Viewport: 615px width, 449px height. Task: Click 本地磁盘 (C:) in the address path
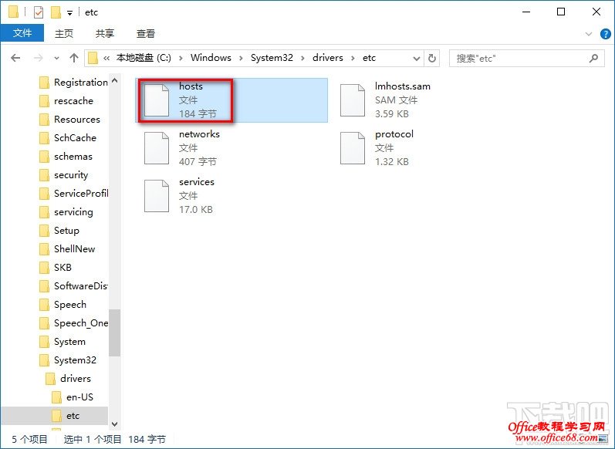pyautogui.click(x=144, y=58)
